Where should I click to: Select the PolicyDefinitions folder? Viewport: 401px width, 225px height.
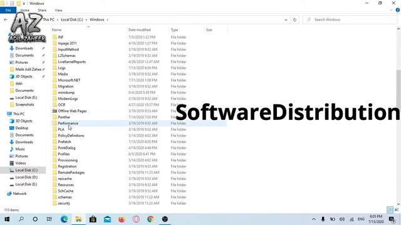pos(71,136)
